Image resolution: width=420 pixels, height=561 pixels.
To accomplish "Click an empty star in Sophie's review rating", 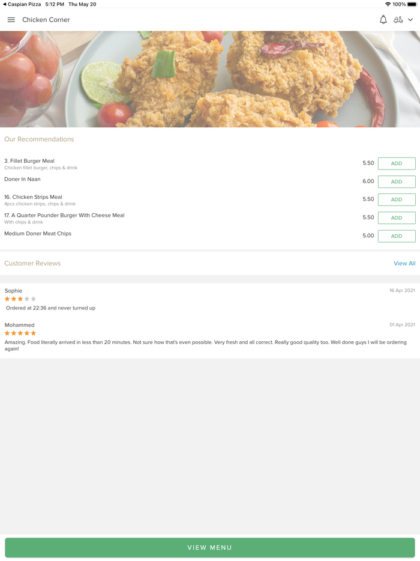I will (x=27, y=299).
